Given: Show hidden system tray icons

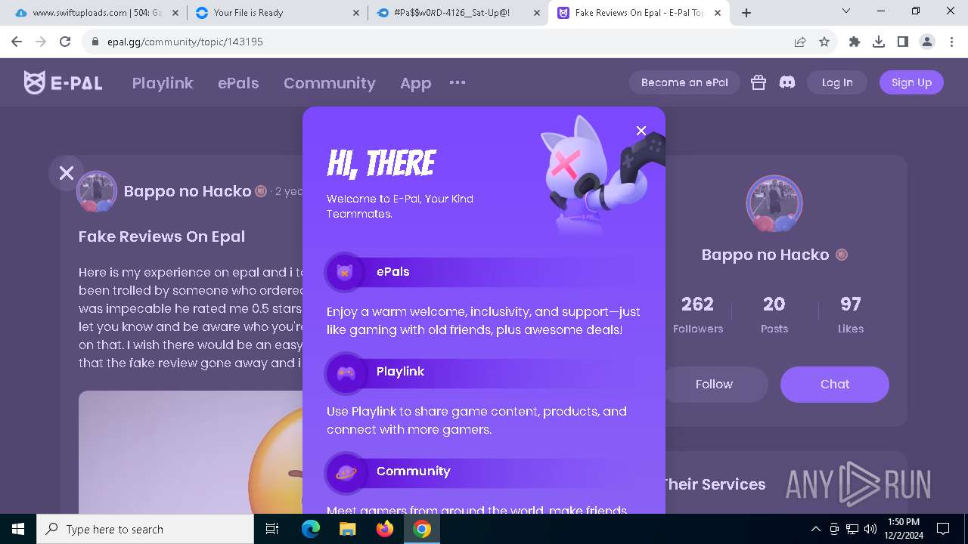Looking at the screenshot, I should coord(815,529).
